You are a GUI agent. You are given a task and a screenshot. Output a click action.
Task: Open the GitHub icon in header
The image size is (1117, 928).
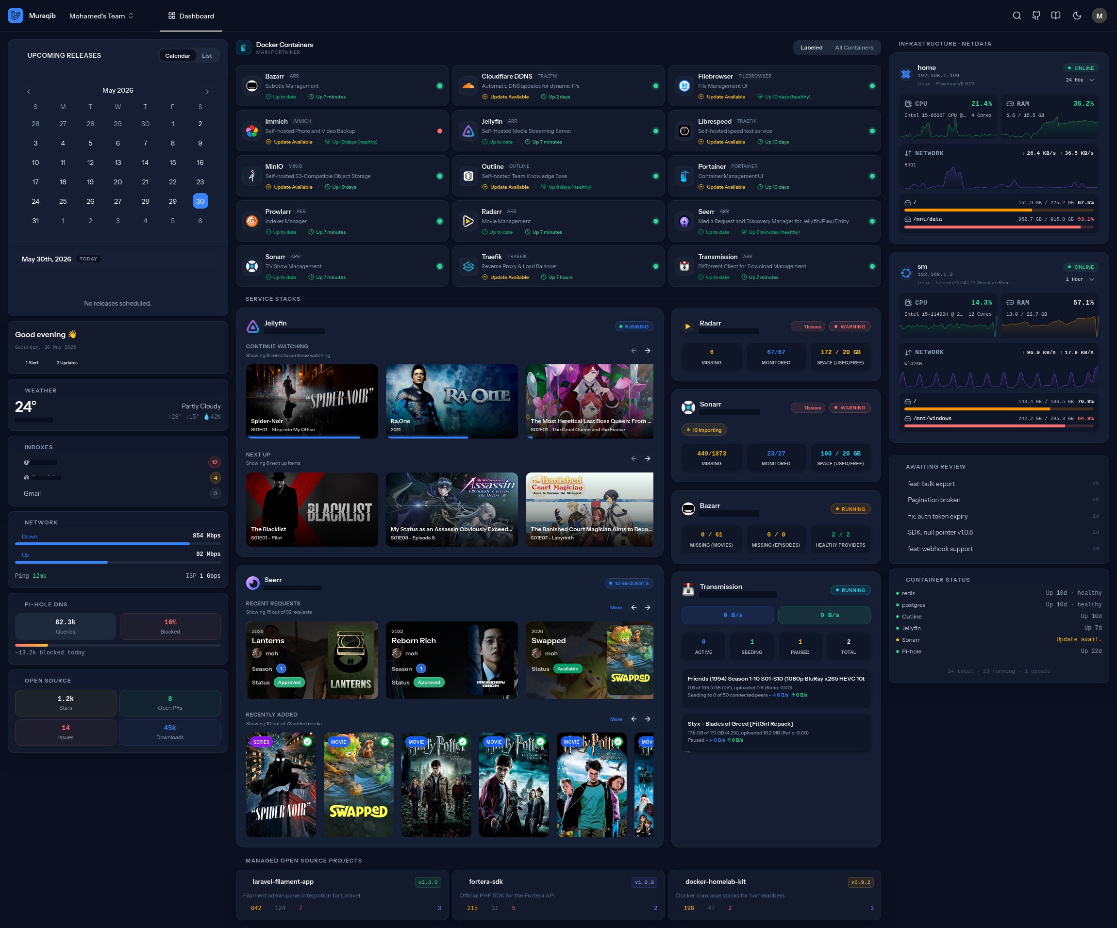point(1036,16)
